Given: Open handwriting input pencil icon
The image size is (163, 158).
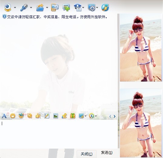Looking at the screenshot, I should tap(47, 116).
